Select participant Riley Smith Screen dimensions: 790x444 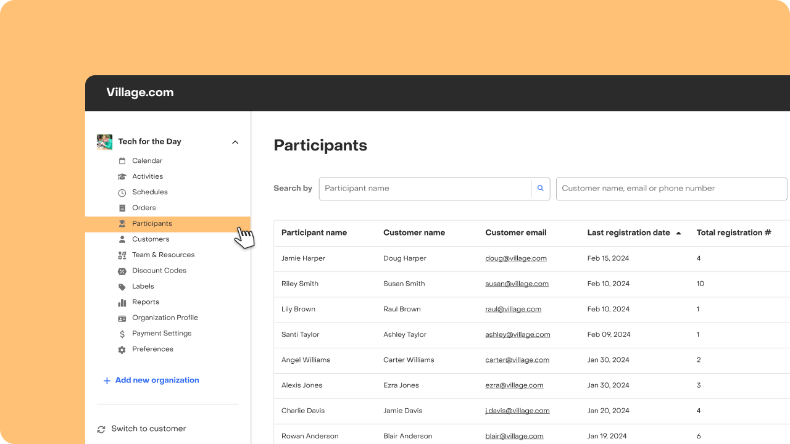coord(300,284)
